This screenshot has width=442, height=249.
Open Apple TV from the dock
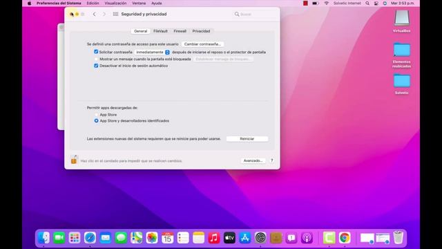[x=229, y=238]
